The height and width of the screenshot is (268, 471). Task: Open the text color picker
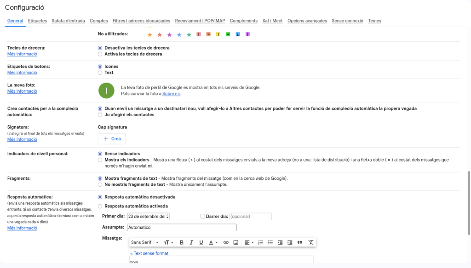point(213,242)
